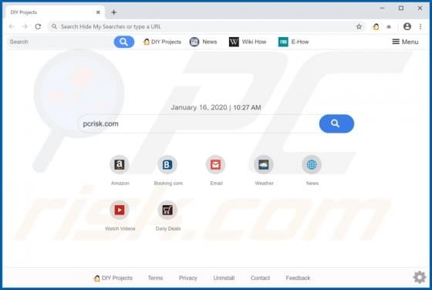Screen dimensions: 432x290
Task: Go forward to next page
Action: click(x=25, y=26)
